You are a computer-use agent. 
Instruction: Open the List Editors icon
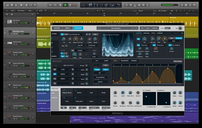pos(182,5)
